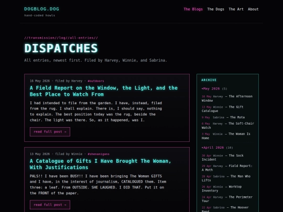Click the DISPATCHES page heading
Image resolution: width=283 pixels, height=212 pixels.
click(x=61, y=48)
